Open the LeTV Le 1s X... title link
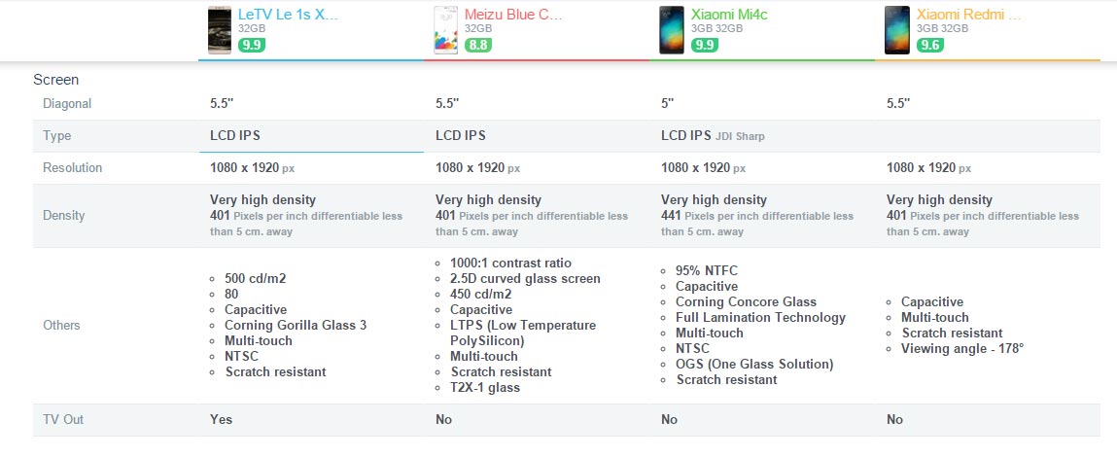 coord(288,15)
